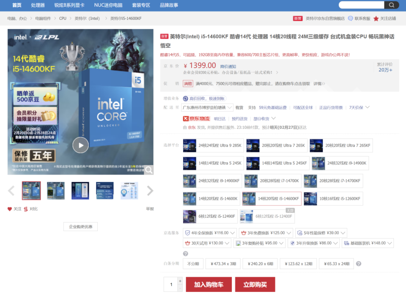Open 品牌故事 navigation item
Screen dimensions: 406x297
(x=169, y=5)
